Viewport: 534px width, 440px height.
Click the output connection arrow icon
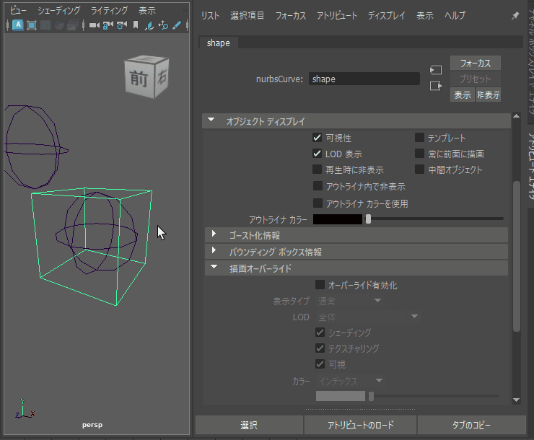coord(435,86)
